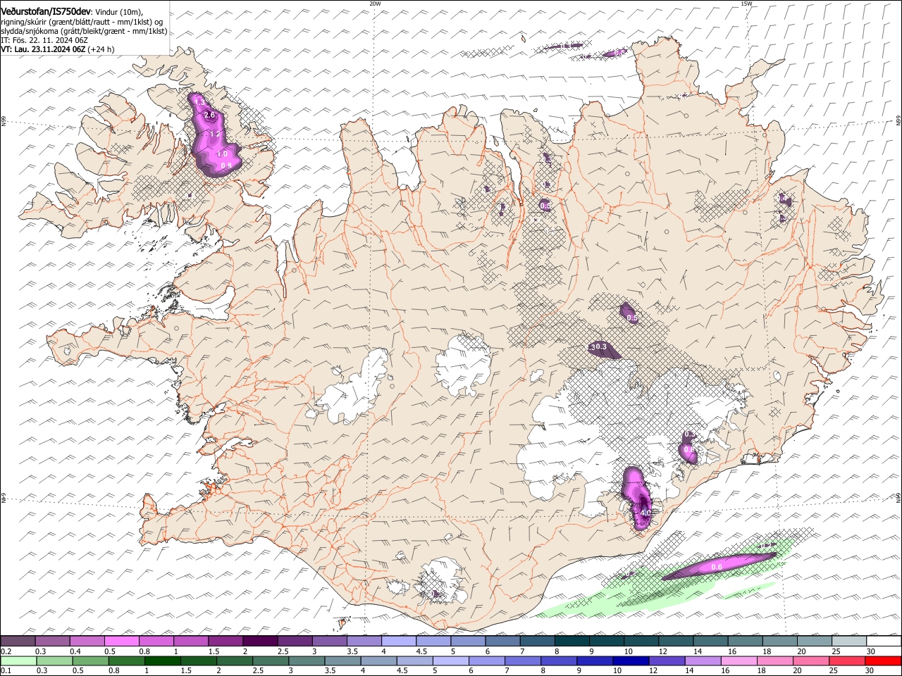Pick the light pink 16 mm rain swatch
Image resolution: width=902 pixels, height=676 pixels.
tap(739, 661)
